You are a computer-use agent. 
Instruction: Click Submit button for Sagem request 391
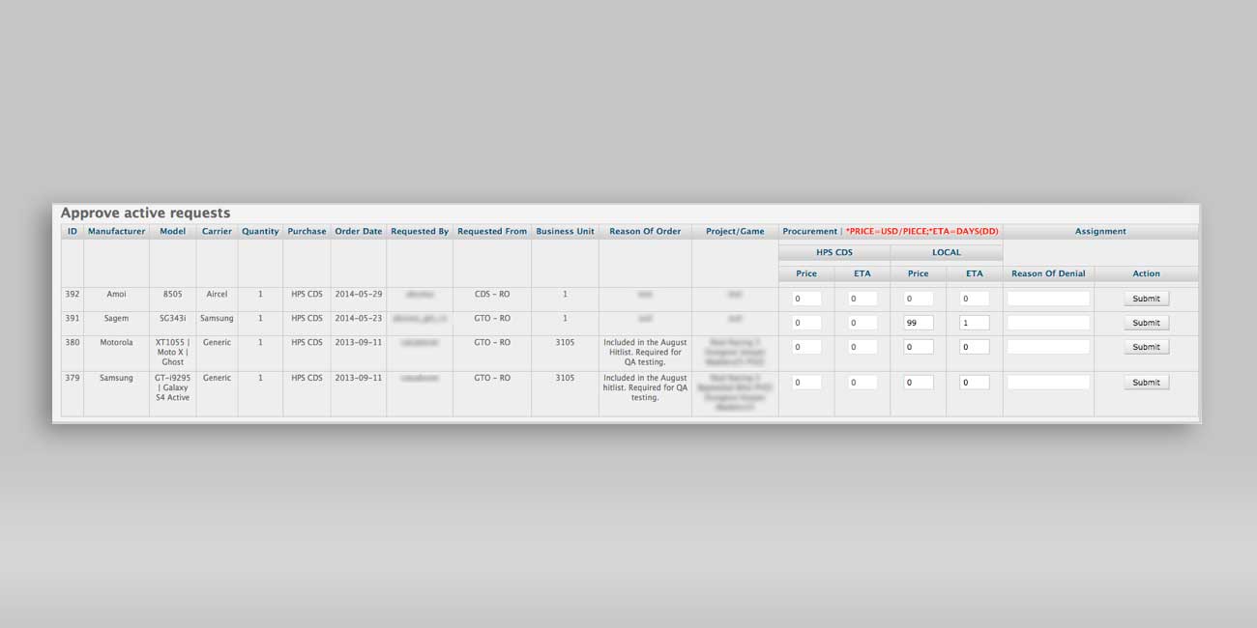pyautogui.click(x=1146, y=323)
